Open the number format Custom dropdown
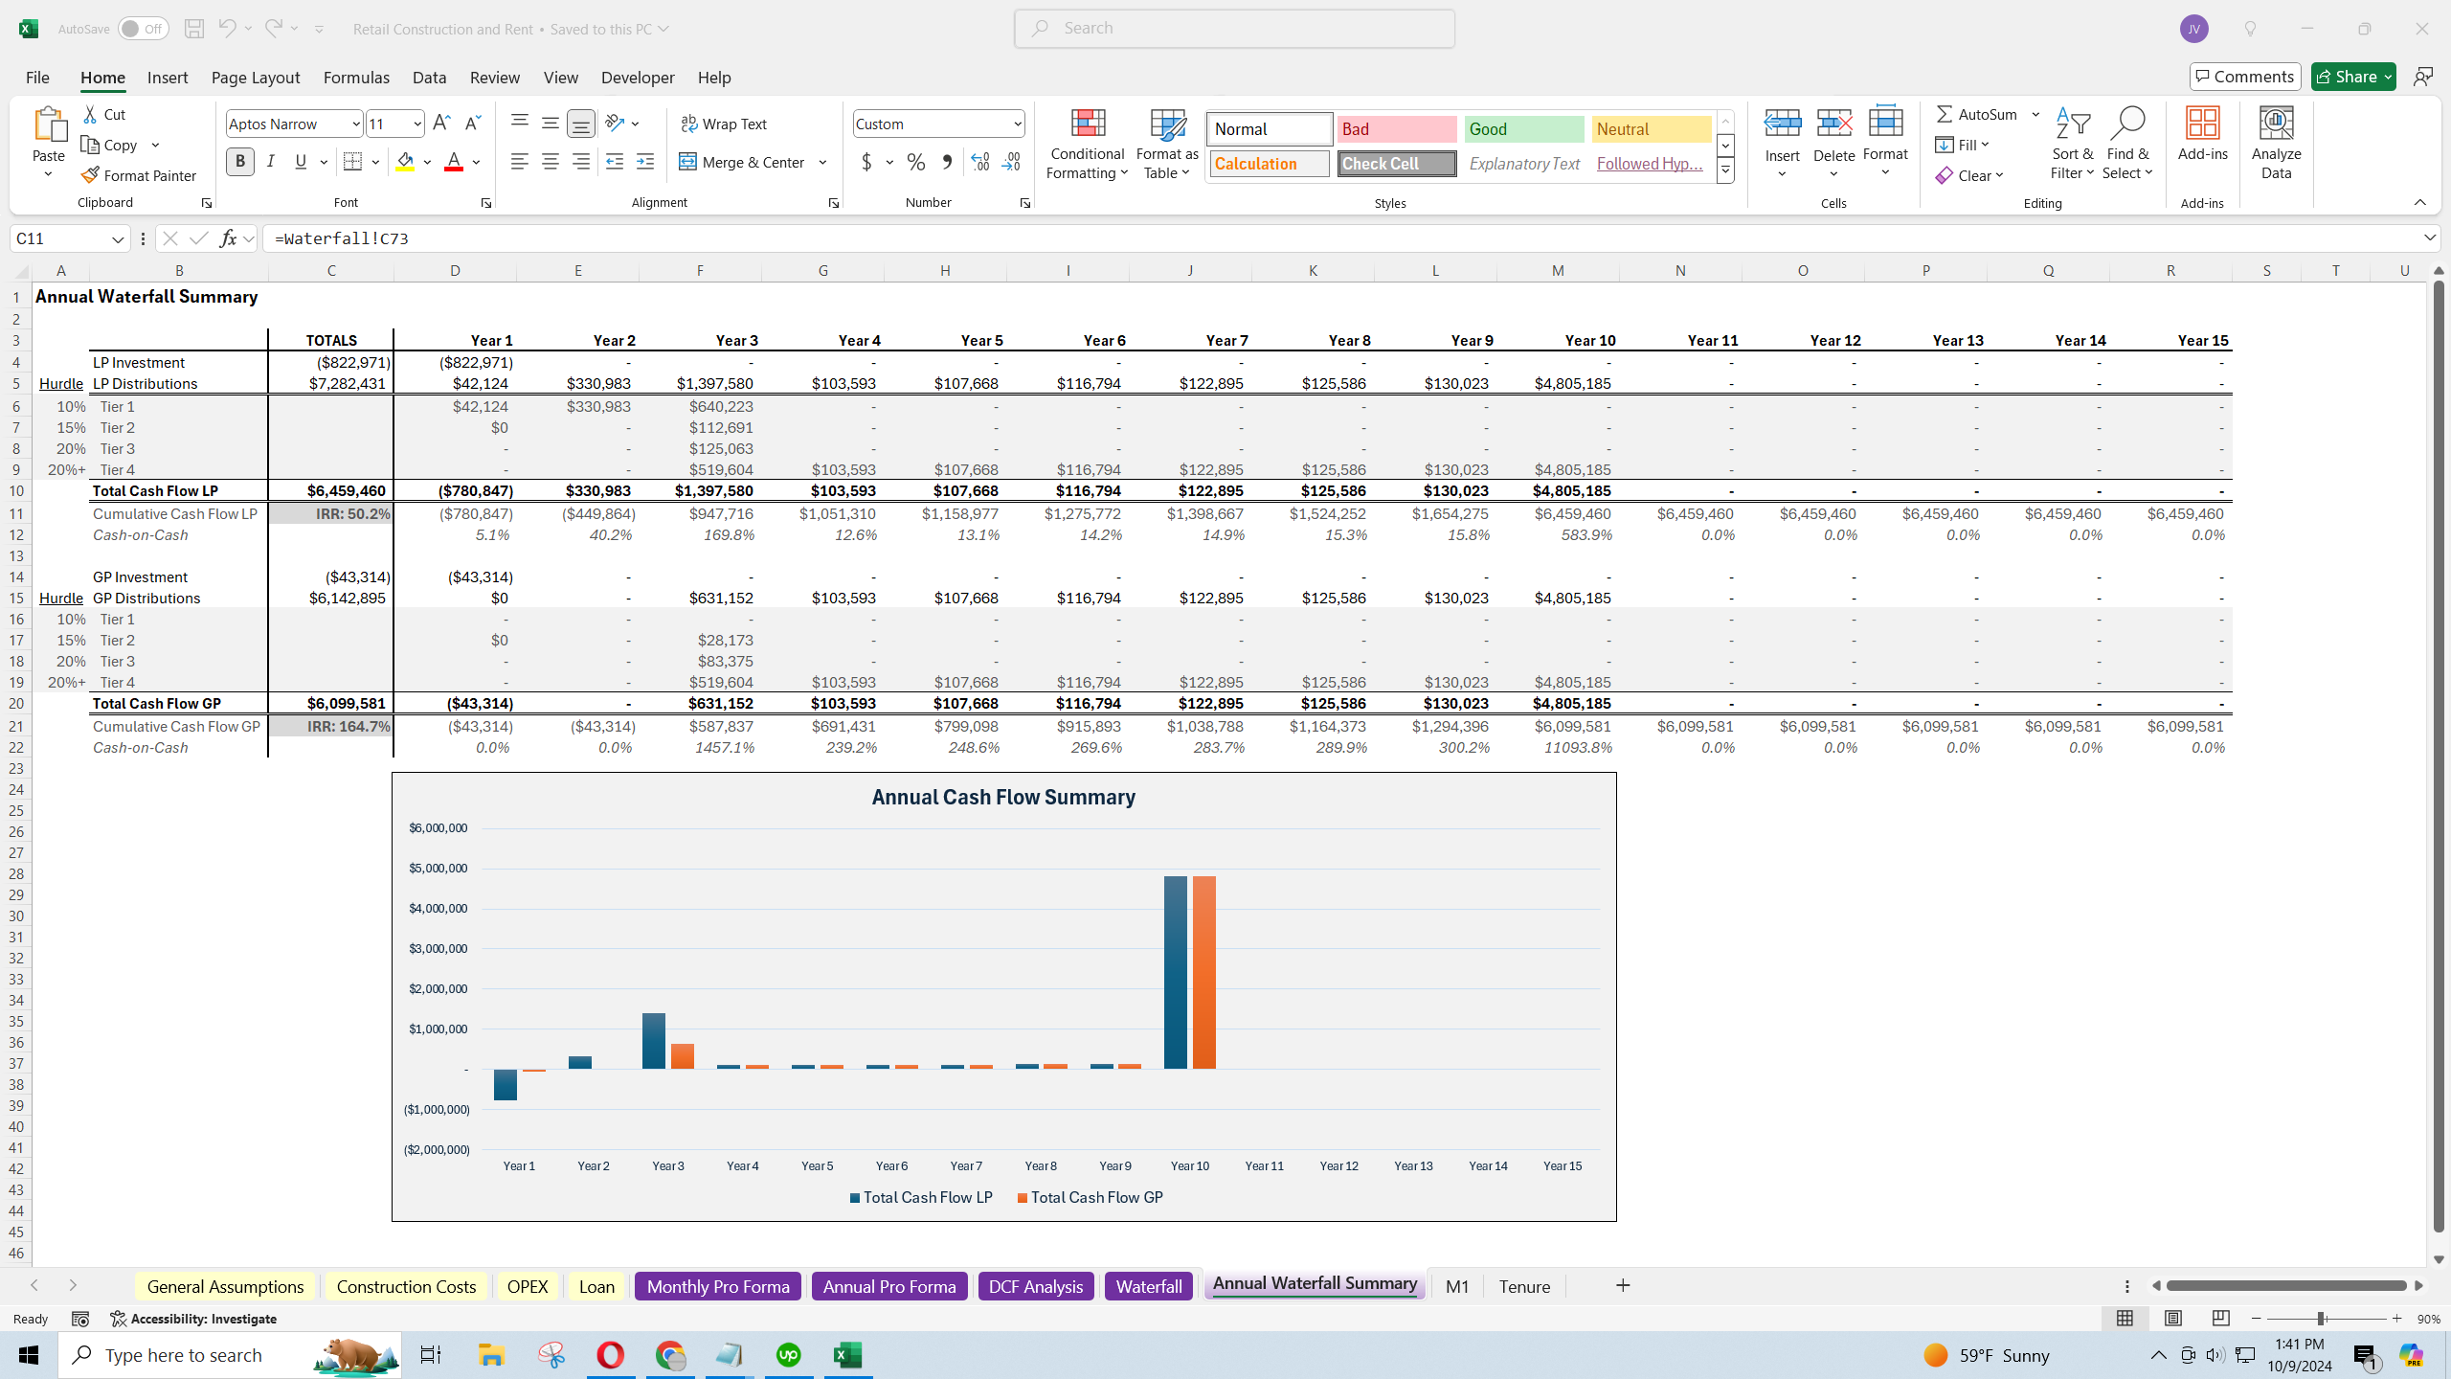The width and height of the screenshot is (2451, 1379). point(1017,124)
